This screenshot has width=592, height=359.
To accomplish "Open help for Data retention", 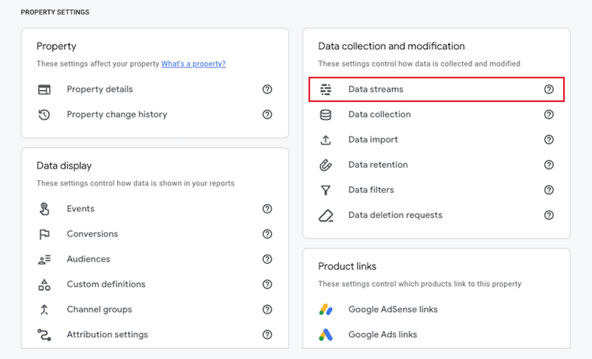I will (x=549, y=165).
